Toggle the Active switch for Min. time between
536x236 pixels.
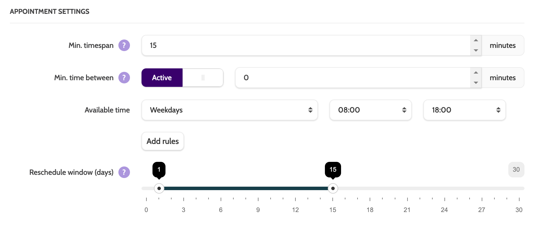tap(162, 78)
